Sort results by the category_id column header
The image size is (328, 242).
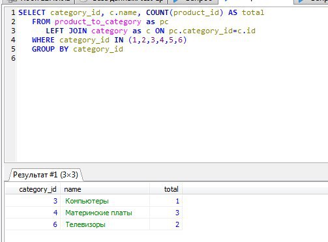pos(33,189)
